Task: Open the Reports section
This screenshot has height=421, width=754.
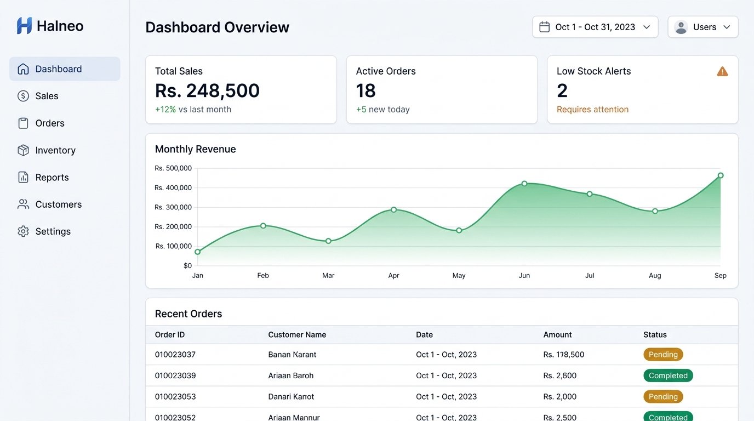Action: (65, 177)
